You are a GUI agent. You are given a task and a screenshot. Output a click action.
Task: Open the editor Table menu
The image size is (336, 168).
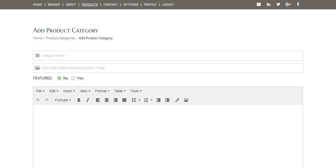click(x=120, y=91)
